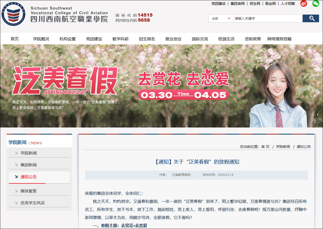Click the college logo emblem
This screenshot has height=229, width=323.
pyautogui.click(x=13, y=14)
